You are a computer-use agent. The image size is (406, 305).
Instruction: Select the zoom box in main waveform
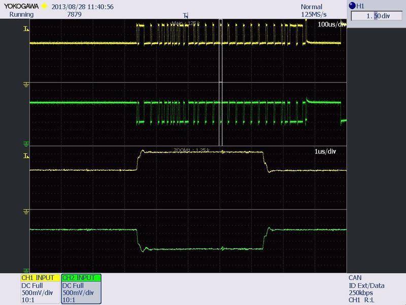tap(221, 81)
